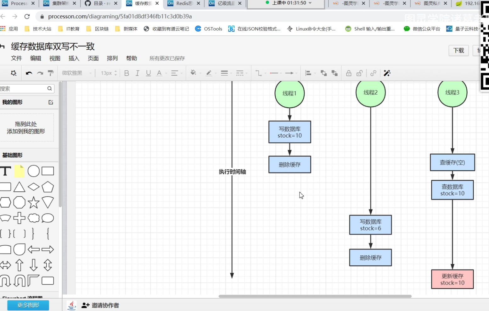Open the font family dropdown 微软雅黑
489x311 pixels.
(76, 73)
